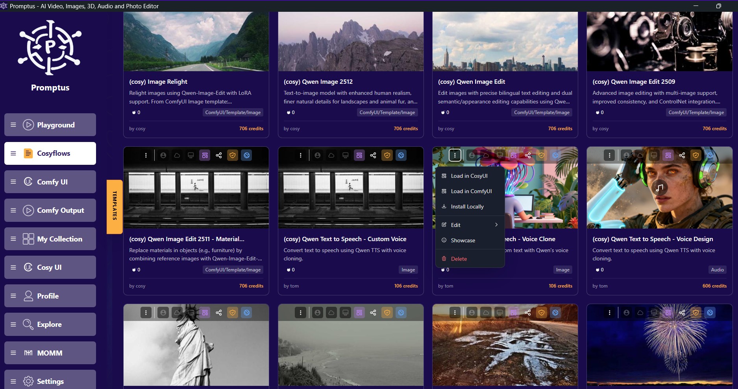Click the music note icon on Voice Design thumbnail
The width and height of the screenshot is (738, 389).
pyautogui.click(x=660, y=188)
